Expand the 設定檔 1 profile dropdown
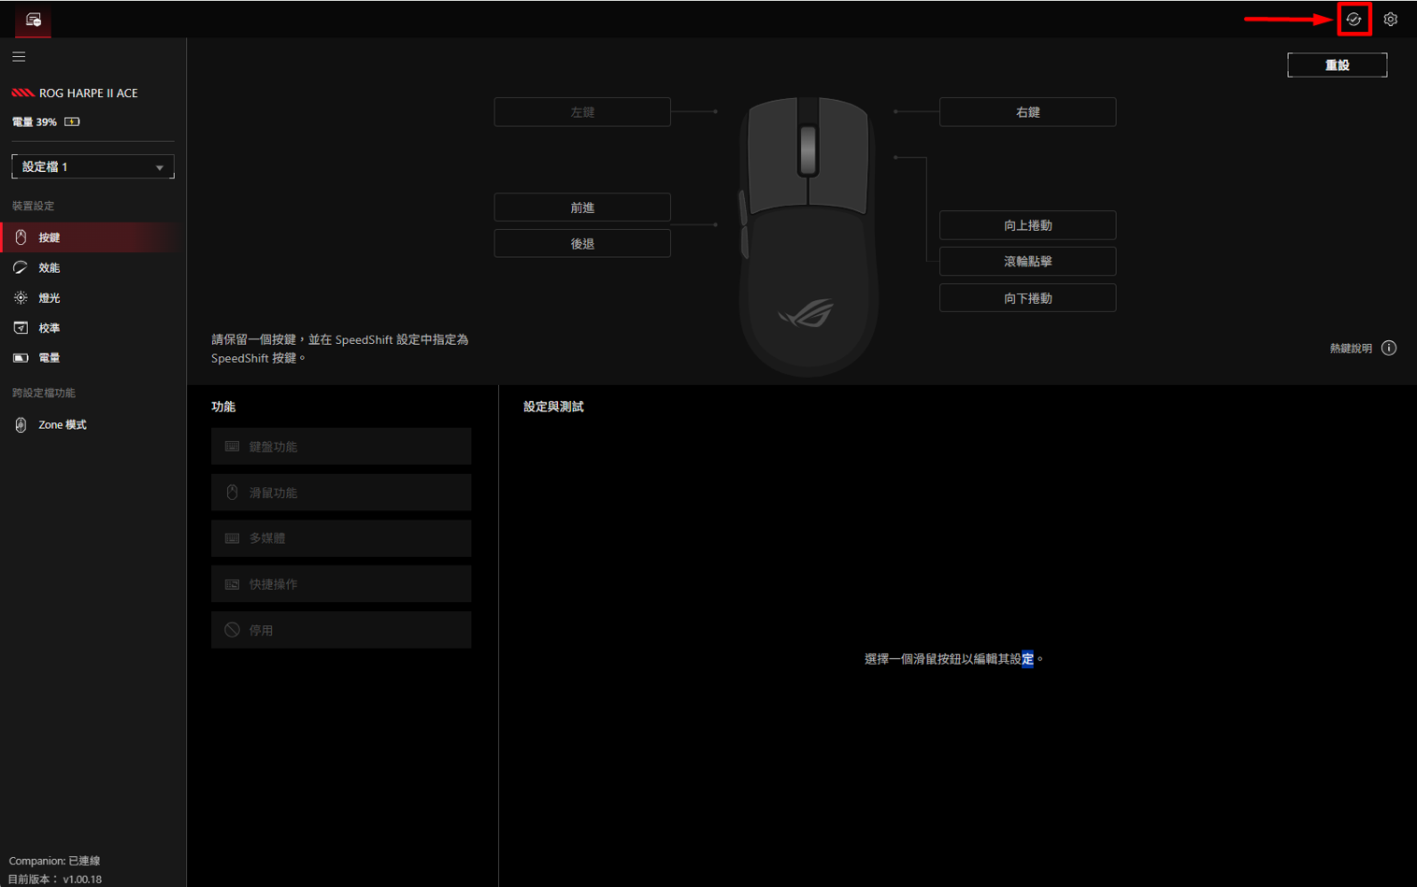This screenshot has width=1417, height=887. [x=93, y=166]
